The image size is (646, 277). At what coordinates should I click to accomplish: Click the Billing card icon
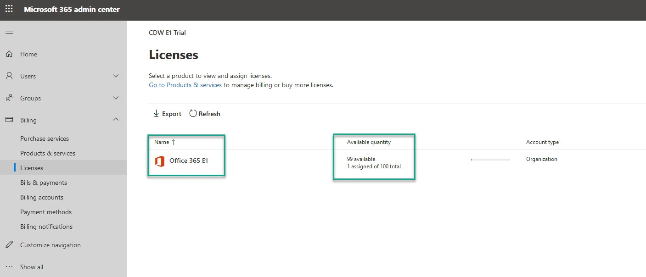[9, 120]
